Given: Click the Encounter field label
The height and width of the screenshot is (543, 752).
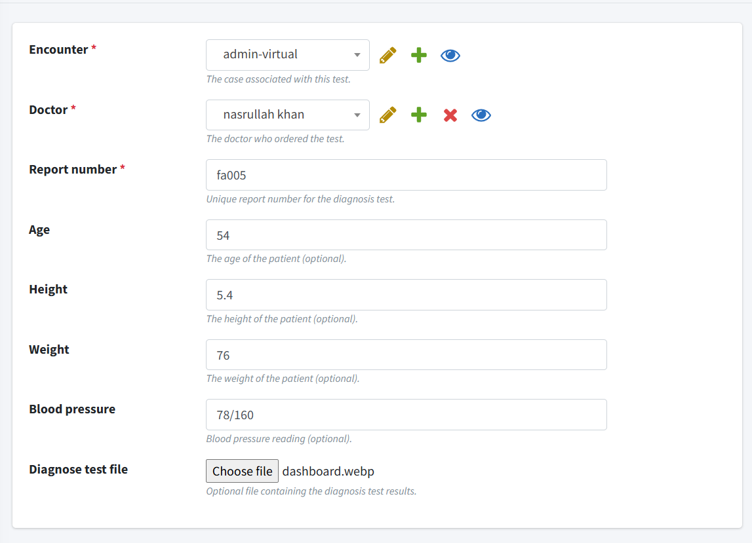Looking at the screenshot, I should [58, 49].
